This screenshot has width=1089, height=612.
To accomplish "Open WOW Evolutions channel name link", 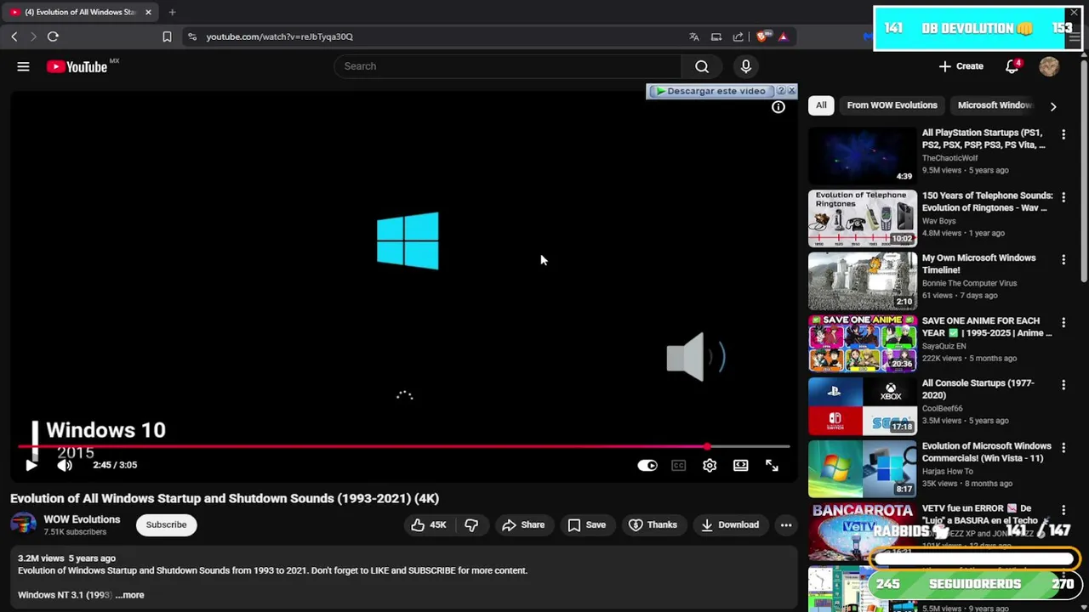I will (82, 519).
